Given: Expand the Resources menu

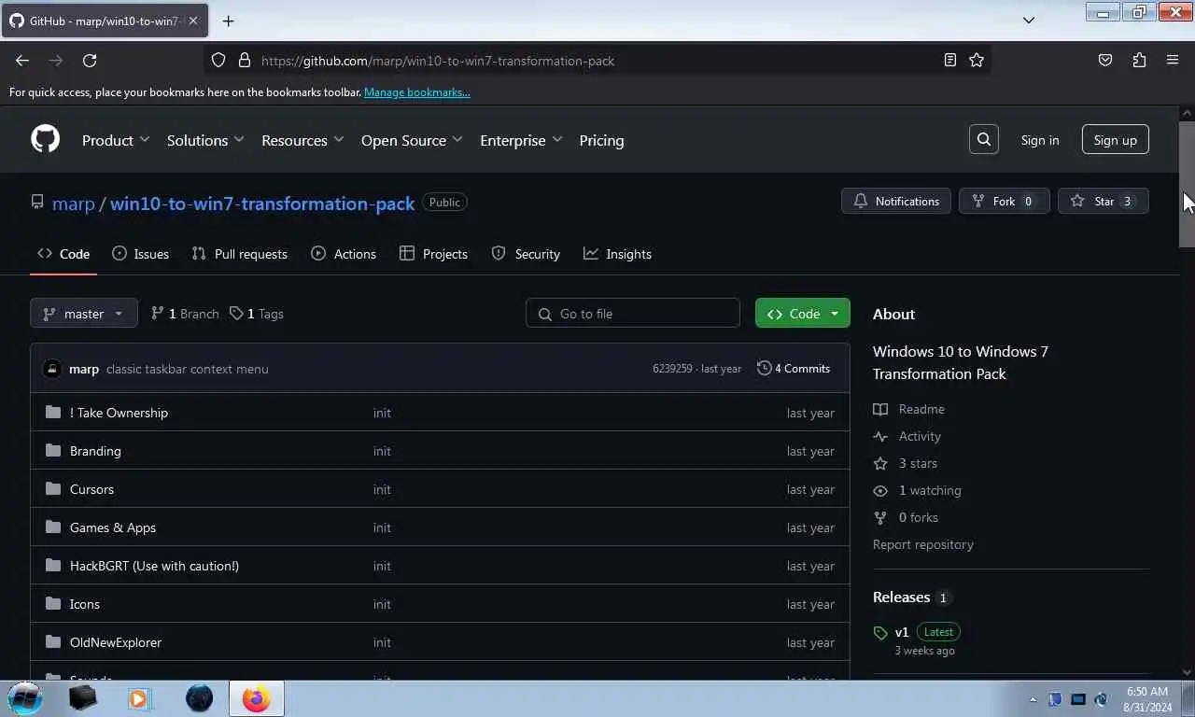Looking at the screenshot, I should click(x=302, y=140).
